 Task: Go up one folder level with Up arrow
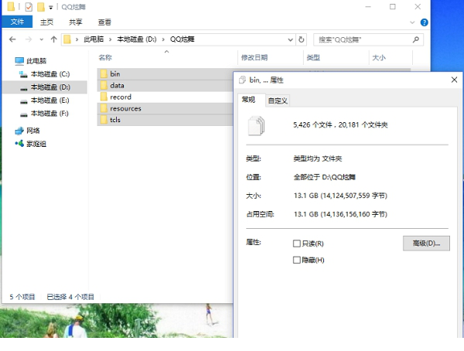(53, 39)
